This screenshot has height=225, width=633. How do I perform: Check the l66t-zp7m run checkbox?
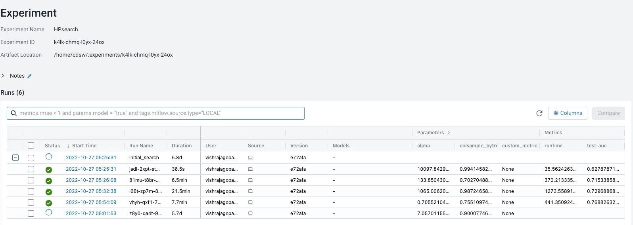click(31, 191)
